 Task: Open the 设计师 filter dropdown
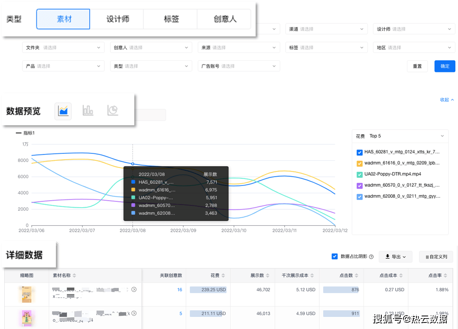point(414,29)
